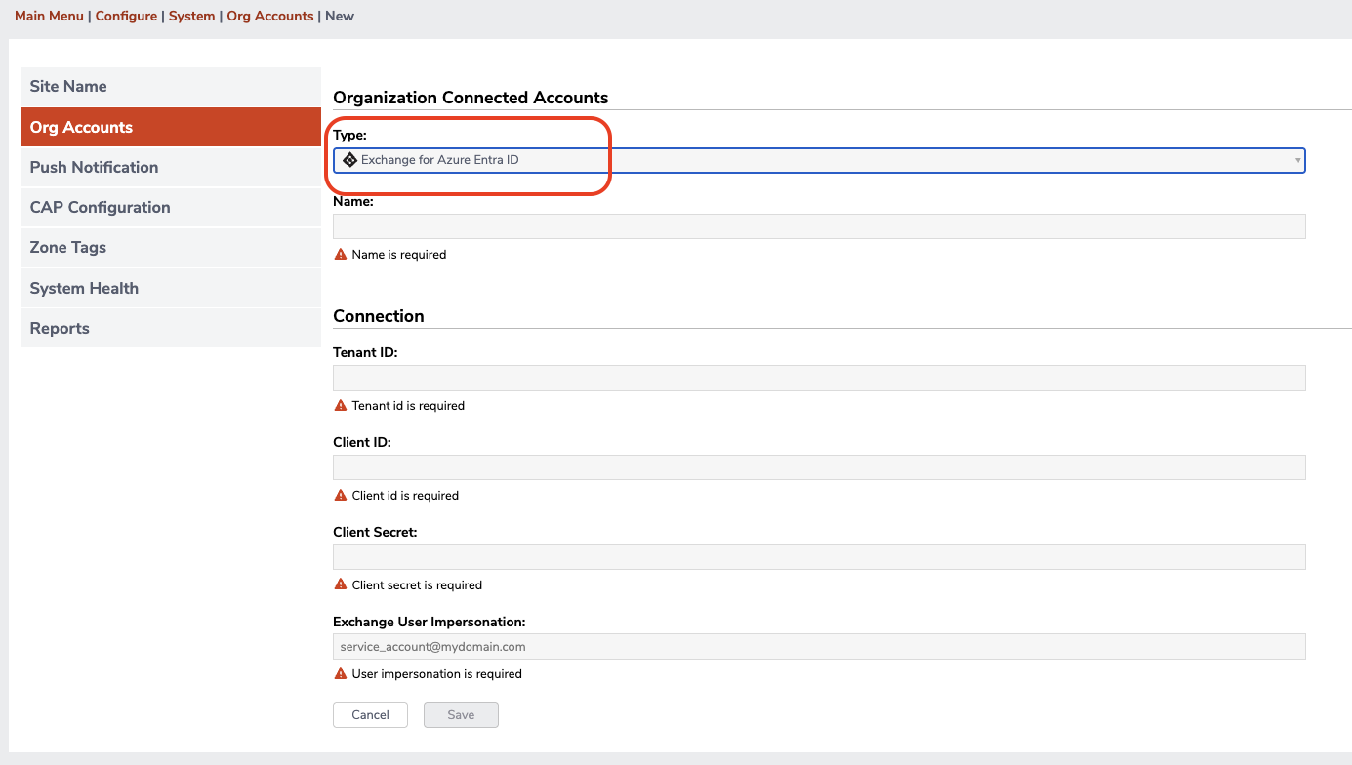Click the 'Client ID:' field label
The width and height of the screenshot is (1352, 765).
click(x=362, y=442)
